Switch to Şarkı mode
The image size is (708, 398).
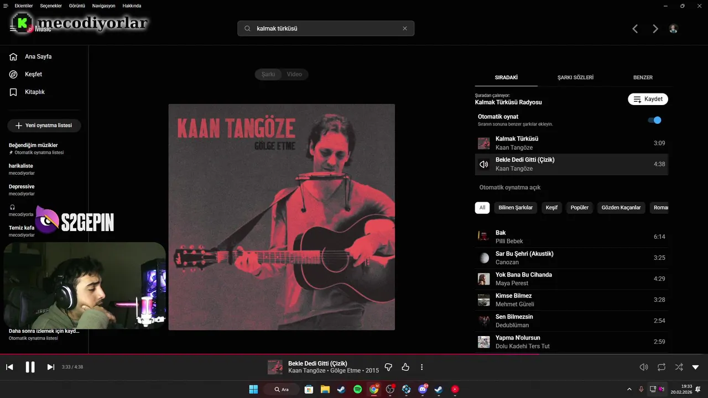point(268,74)
